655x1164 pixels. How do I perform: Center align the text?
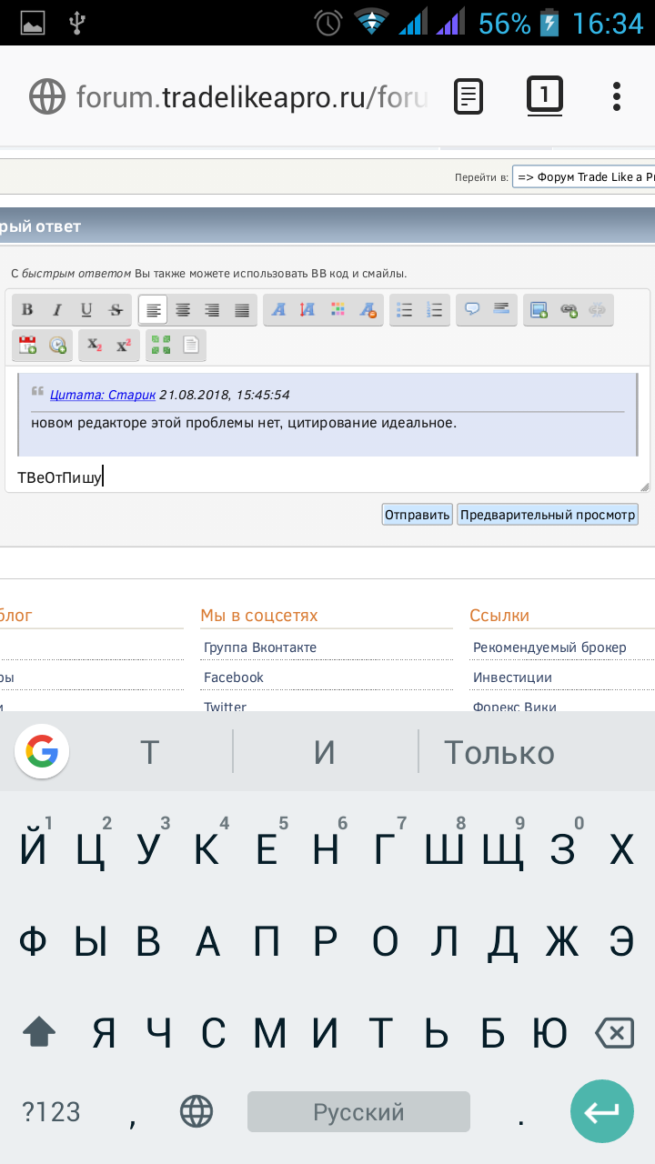183,310
